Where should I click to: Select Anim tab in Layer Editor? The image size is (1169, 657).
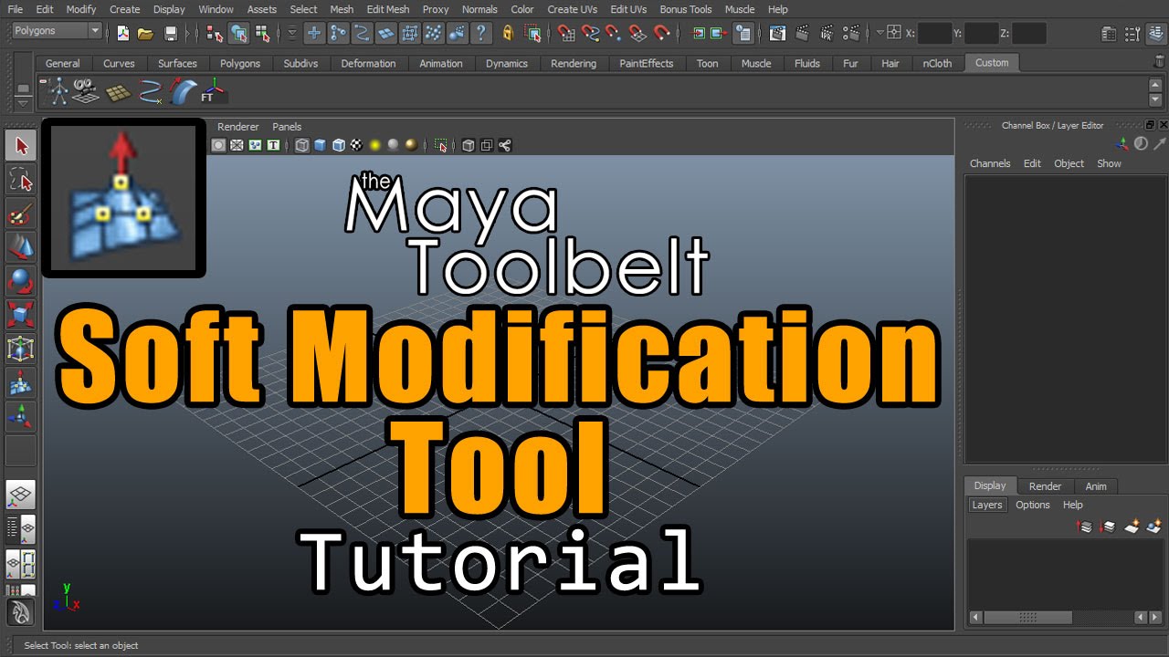click(1096, 486)
